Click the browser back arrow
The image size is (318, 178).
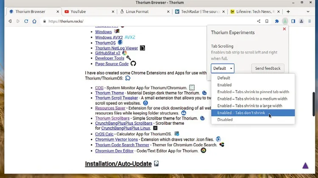click(10, 21)
